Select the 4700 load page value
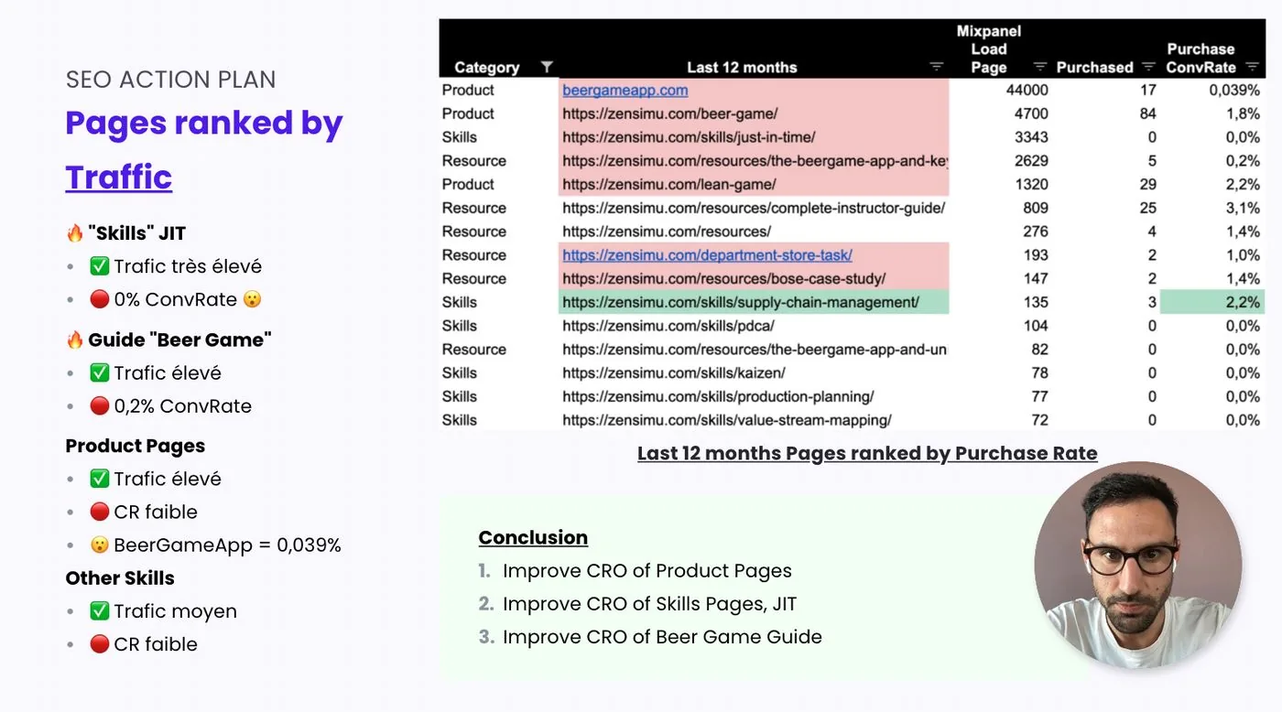Screen dimensions: 1282x712 1031,113
